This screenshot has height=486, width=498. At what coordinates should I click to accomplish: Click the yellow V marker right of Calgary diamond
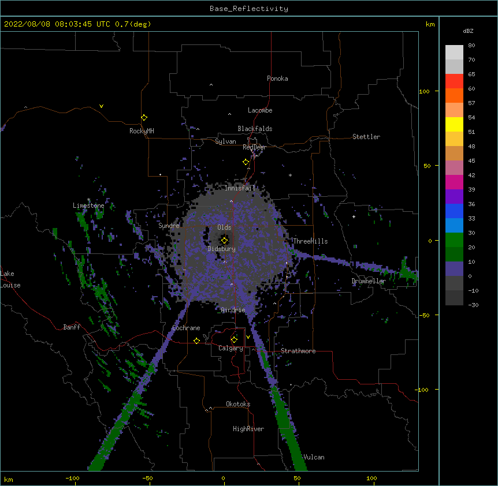click(248, 337)
